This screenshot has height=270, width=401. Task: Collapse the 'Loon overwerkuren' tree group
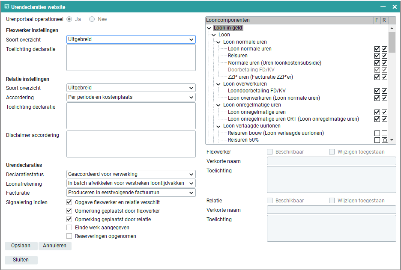pos(218,84)
